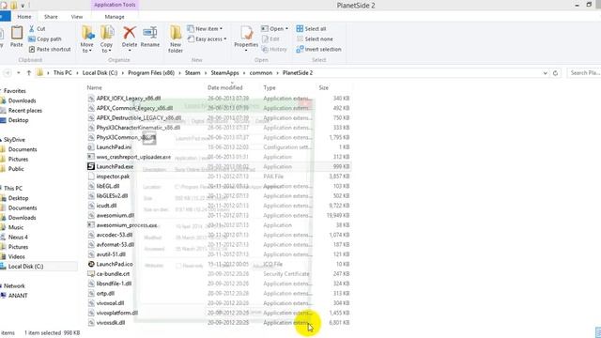The height and width of the screenshot is (338, 601).
Task: Select Videos under This PC
Action: click(17, 256)
